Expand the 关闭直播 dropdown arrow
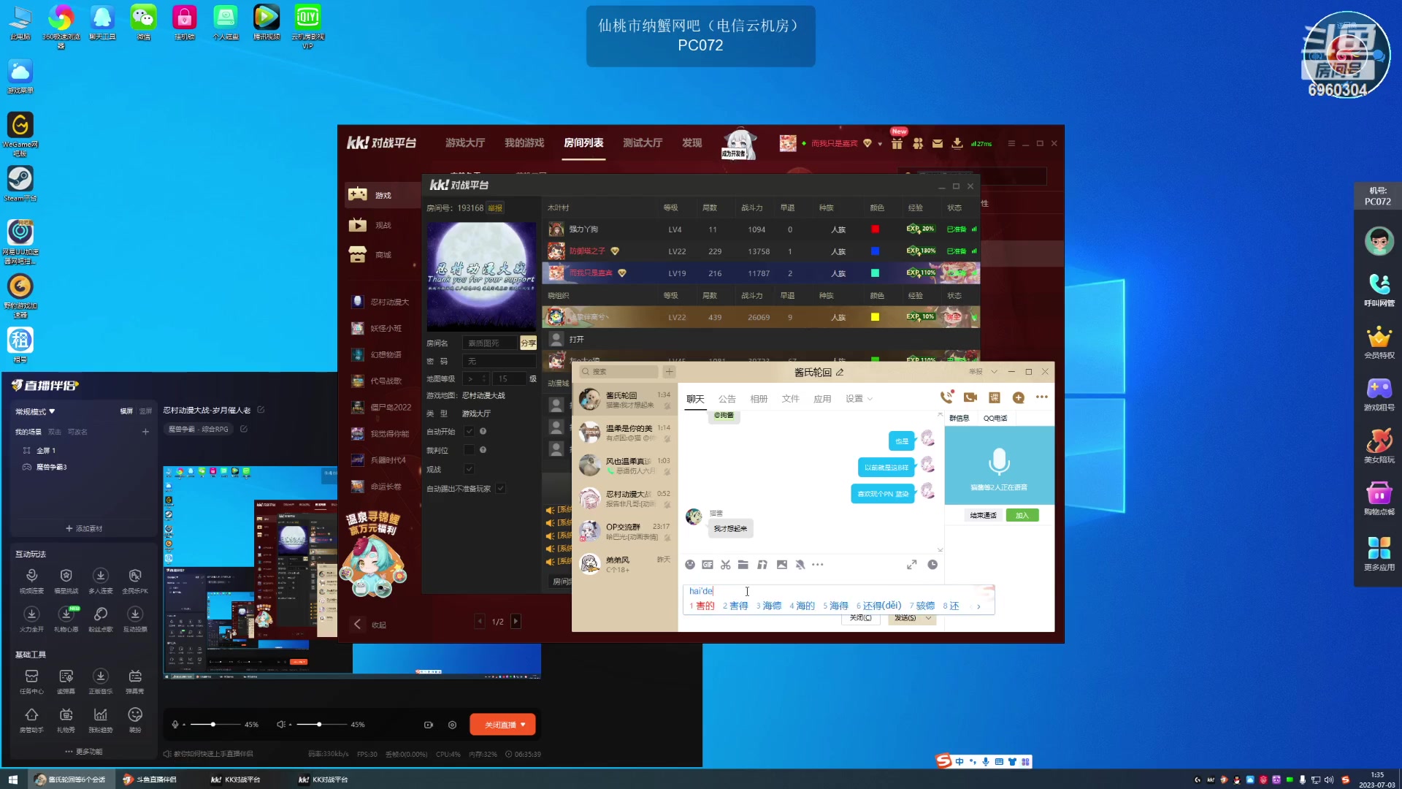 [x=523, y=725]
